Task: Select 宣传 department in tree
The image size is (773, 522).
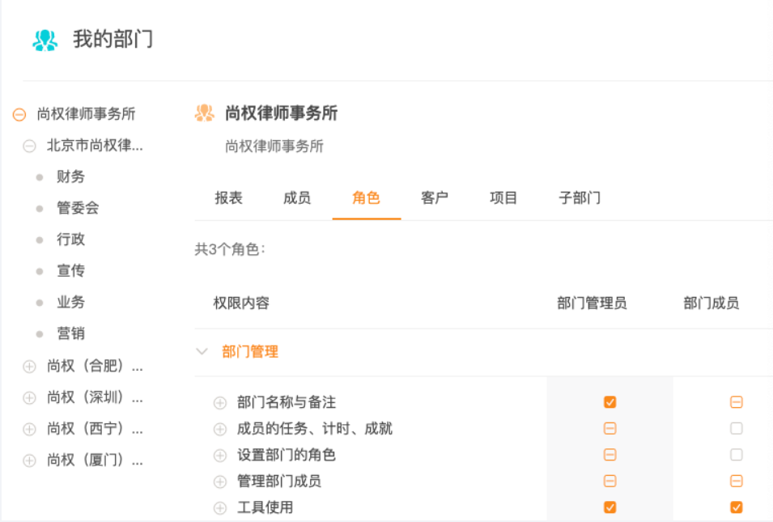Action: tap(70, 270)
